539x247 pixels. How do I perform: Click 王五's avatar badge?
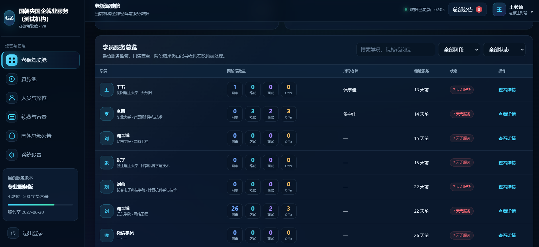click(107, 90)
